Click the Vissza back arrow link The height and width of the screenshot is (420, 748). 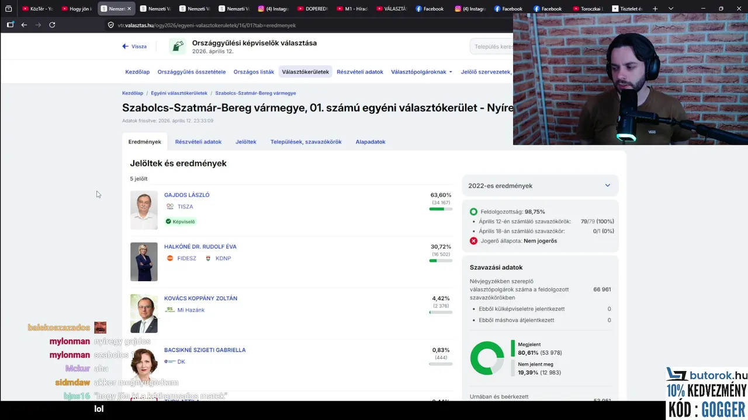click(134, 46)
